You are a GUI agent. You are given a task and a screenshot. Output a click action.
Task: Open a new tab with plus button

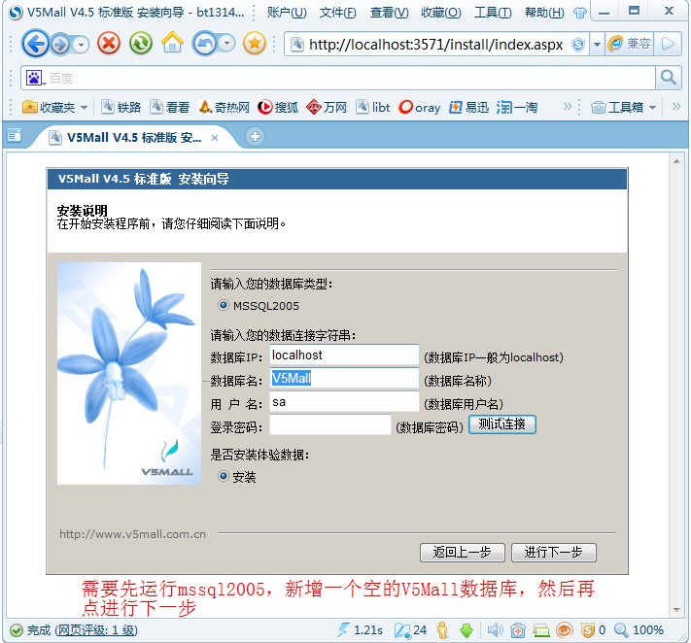255,137
